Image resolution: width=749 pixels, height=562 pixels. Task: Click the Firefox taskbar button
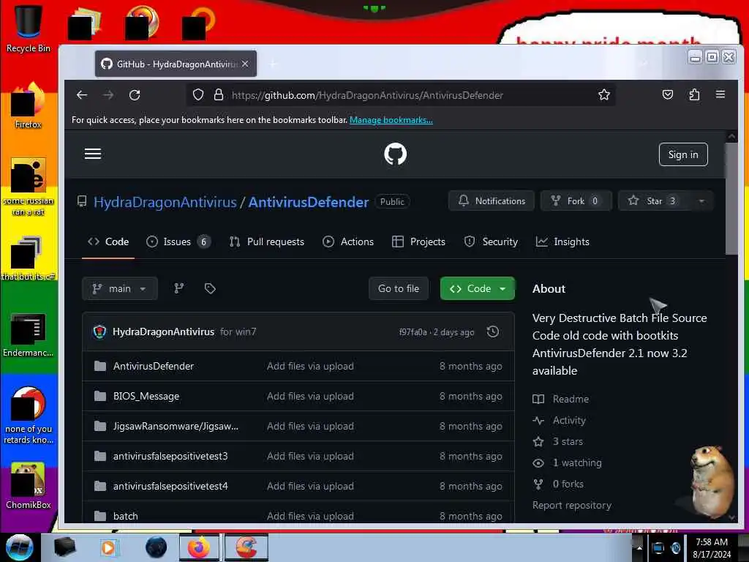(x=199, y=547)
